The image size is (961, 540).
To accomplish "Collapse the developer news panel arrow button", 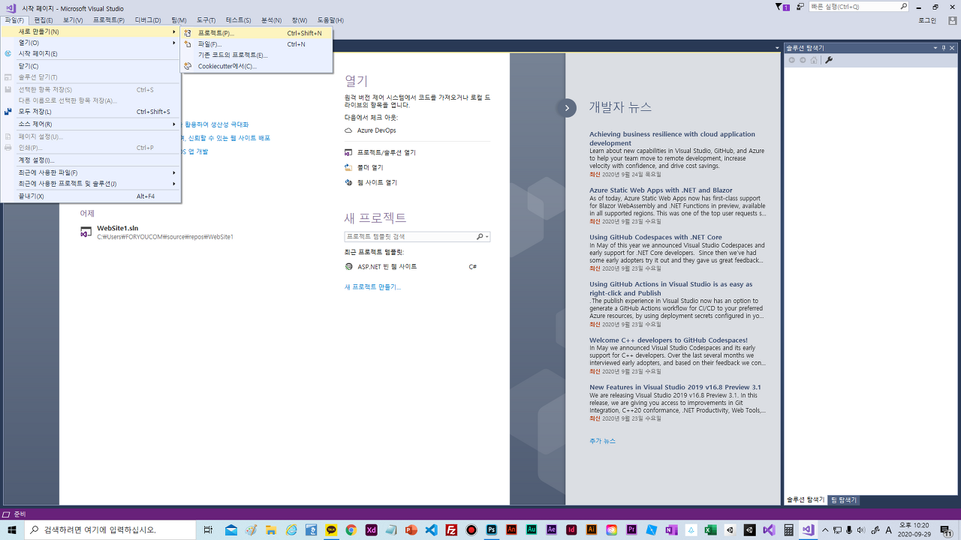I will (567, 108).
